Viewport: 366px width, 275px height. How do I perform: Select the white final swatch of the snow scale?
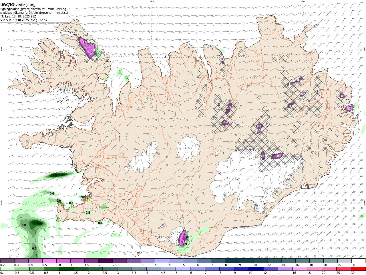(358, 261)
